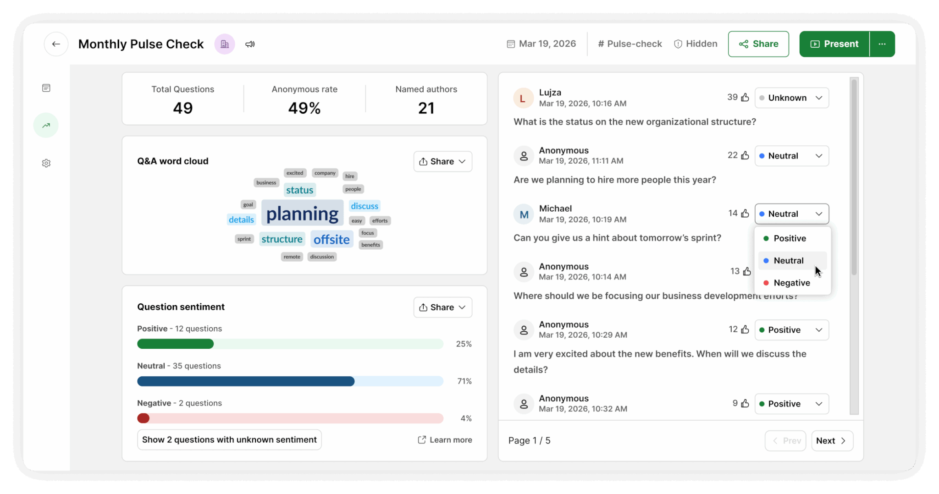The image size is (939, 494).
Task: Click the Neutral sentiment progress bar
Action: (x=290, y=381)
